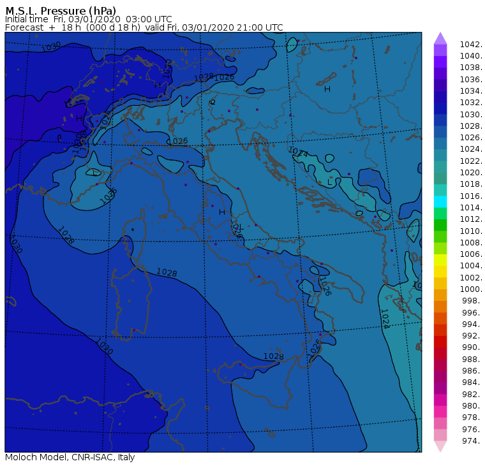This screenshot has height=466, width=485.
Task: Select the '1042.' legend label
Action: (471, 45)
